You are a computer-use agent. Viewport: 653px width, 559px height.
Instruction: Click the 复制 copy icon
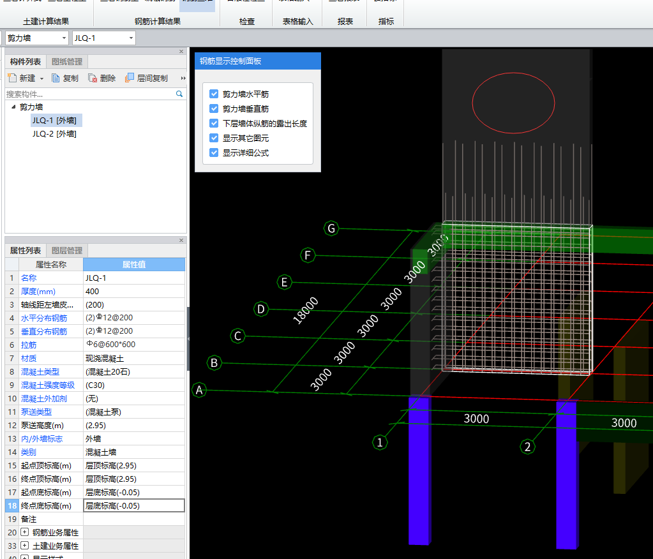tap(56, 78)
